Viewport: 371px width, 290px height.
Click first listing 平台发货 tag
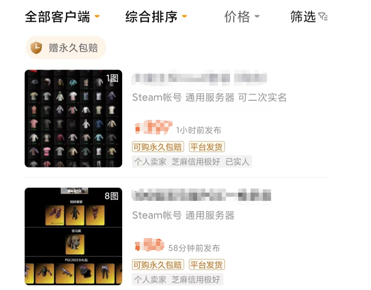point(207,147)
